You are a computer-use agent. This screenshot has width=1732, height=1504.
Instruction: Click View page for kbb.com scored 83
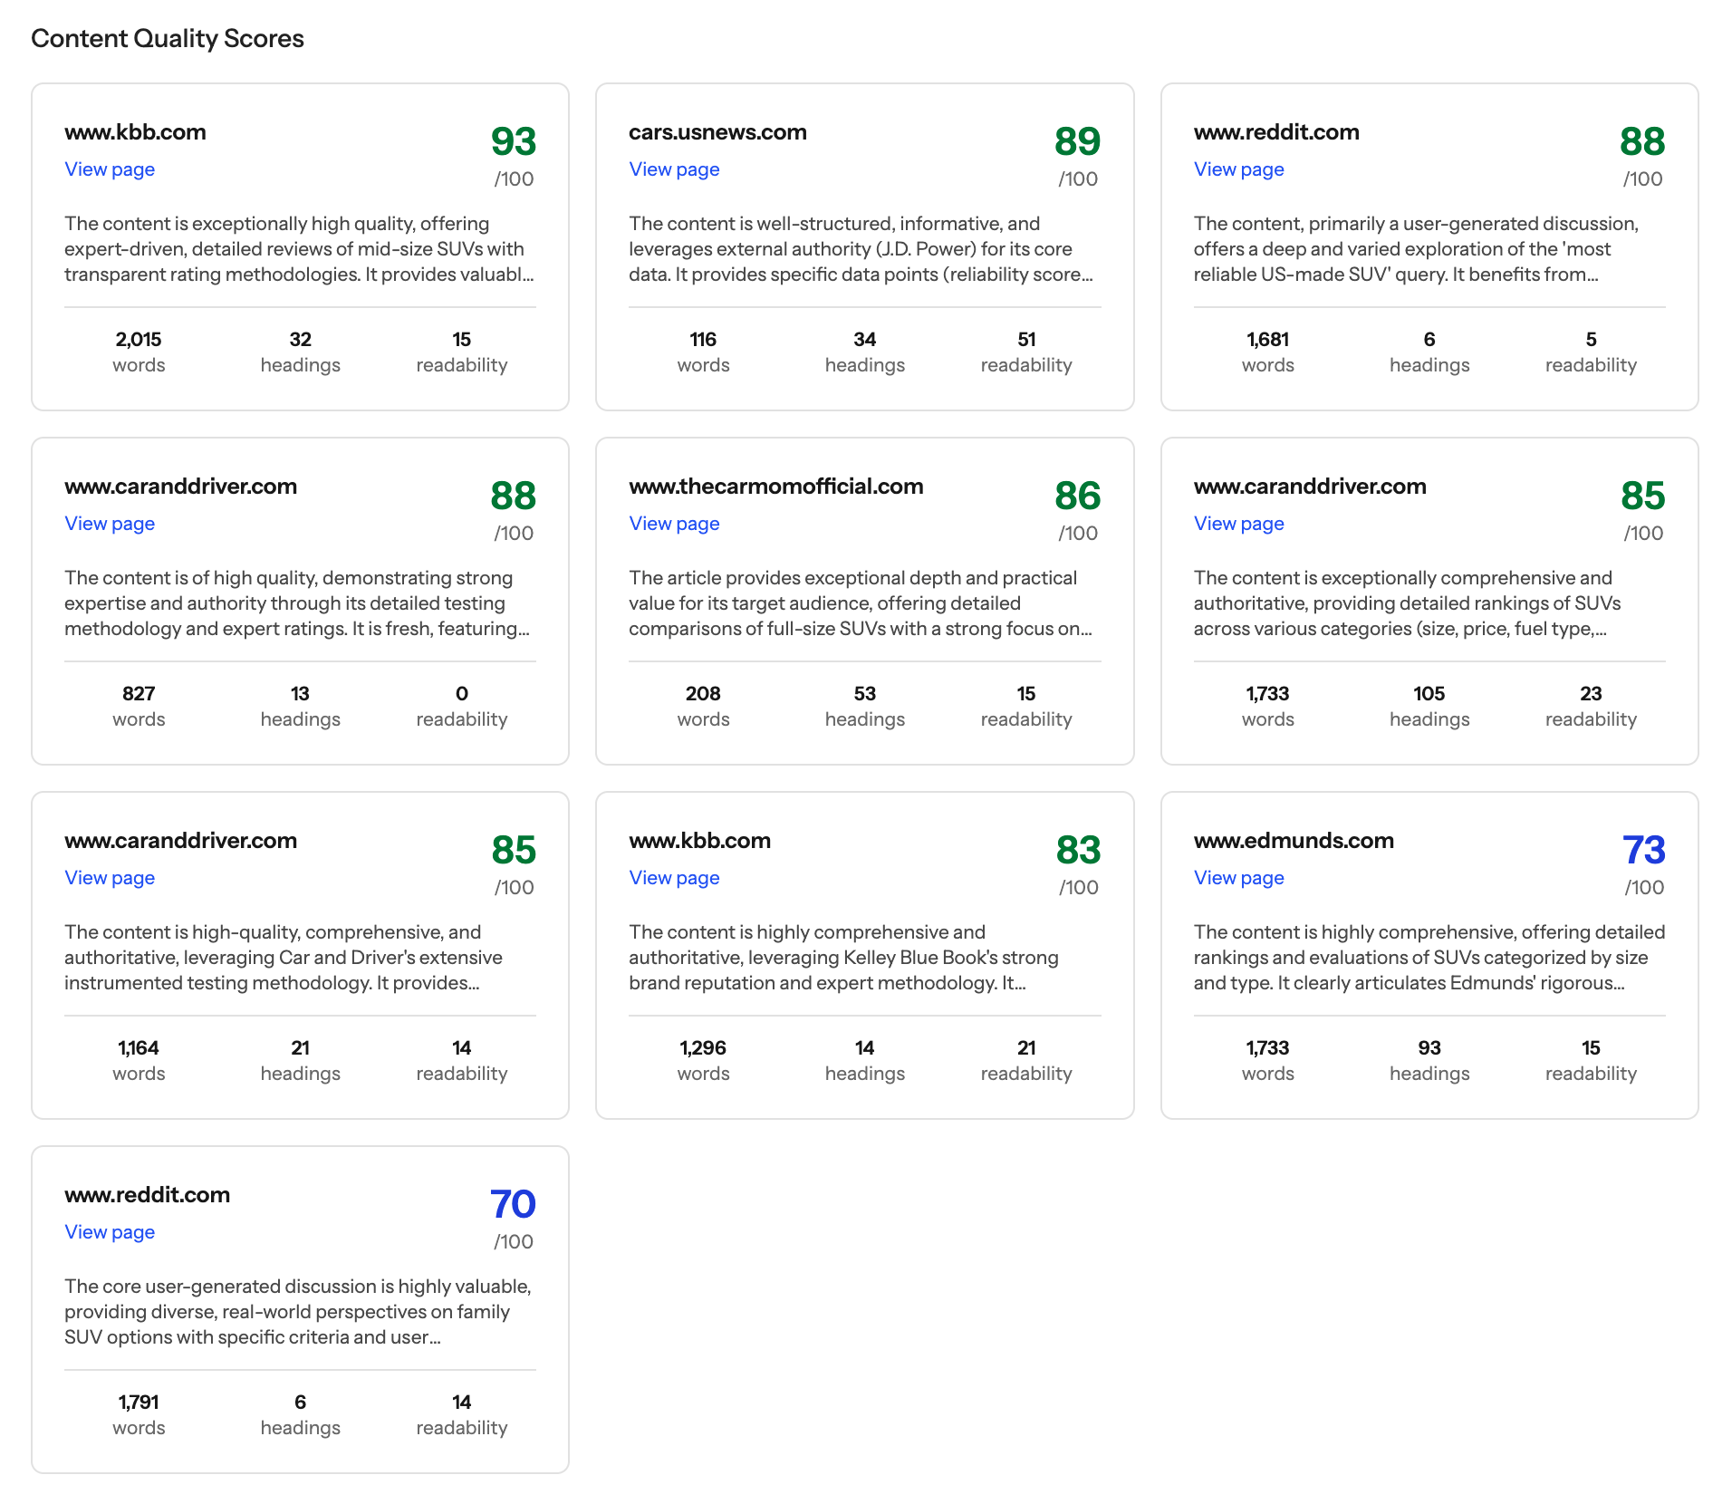pos(674,878)
